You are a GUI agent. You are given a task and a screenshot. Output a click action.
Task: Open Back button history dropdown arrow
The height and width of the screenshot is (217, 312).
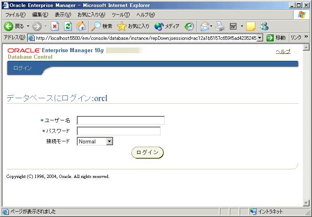click(x=28, y=26)
